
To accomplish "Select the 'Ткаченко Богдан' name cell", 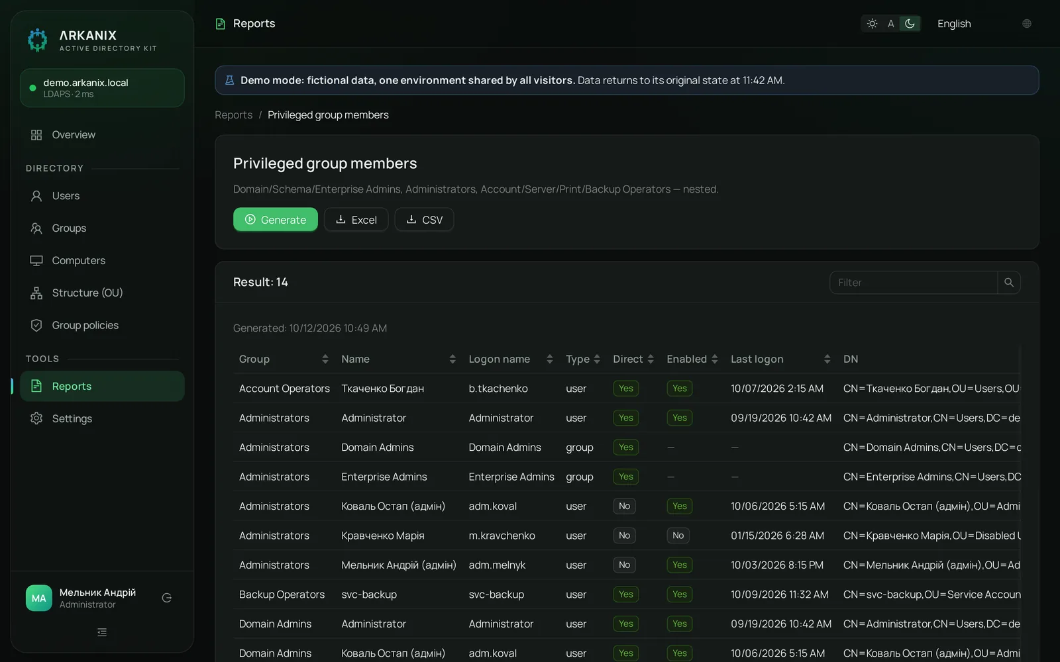I will 383,389.
